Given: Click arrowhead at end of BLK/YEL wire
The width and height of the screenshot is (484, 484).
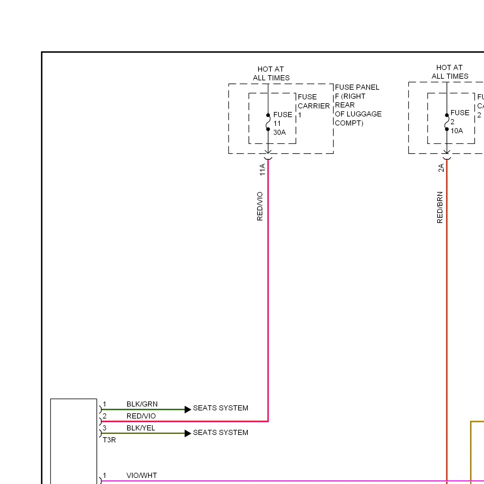Looking at the screenshot, I should point(188,433).
